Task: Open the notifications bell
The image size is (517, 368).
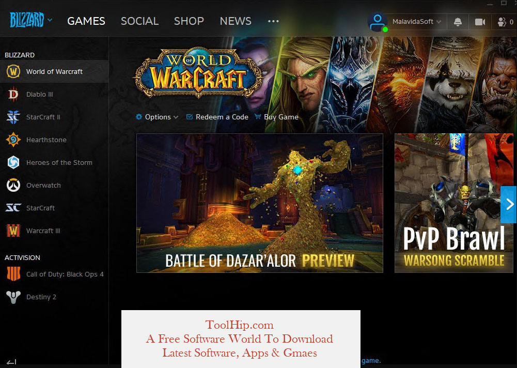Action: tap(458, 22)
